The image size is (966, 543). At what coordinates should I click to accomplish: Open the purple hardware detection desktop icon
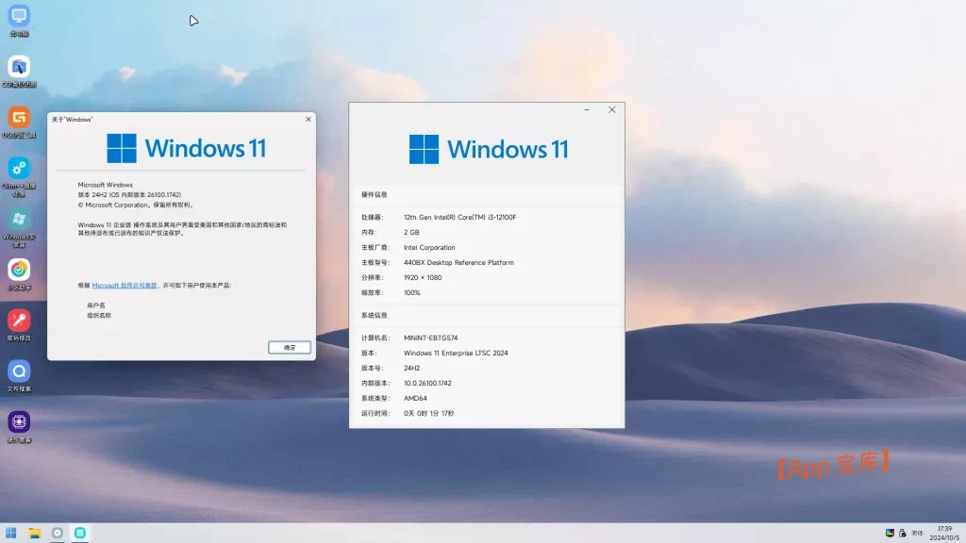pyautogui.click(x=19, y=421)
